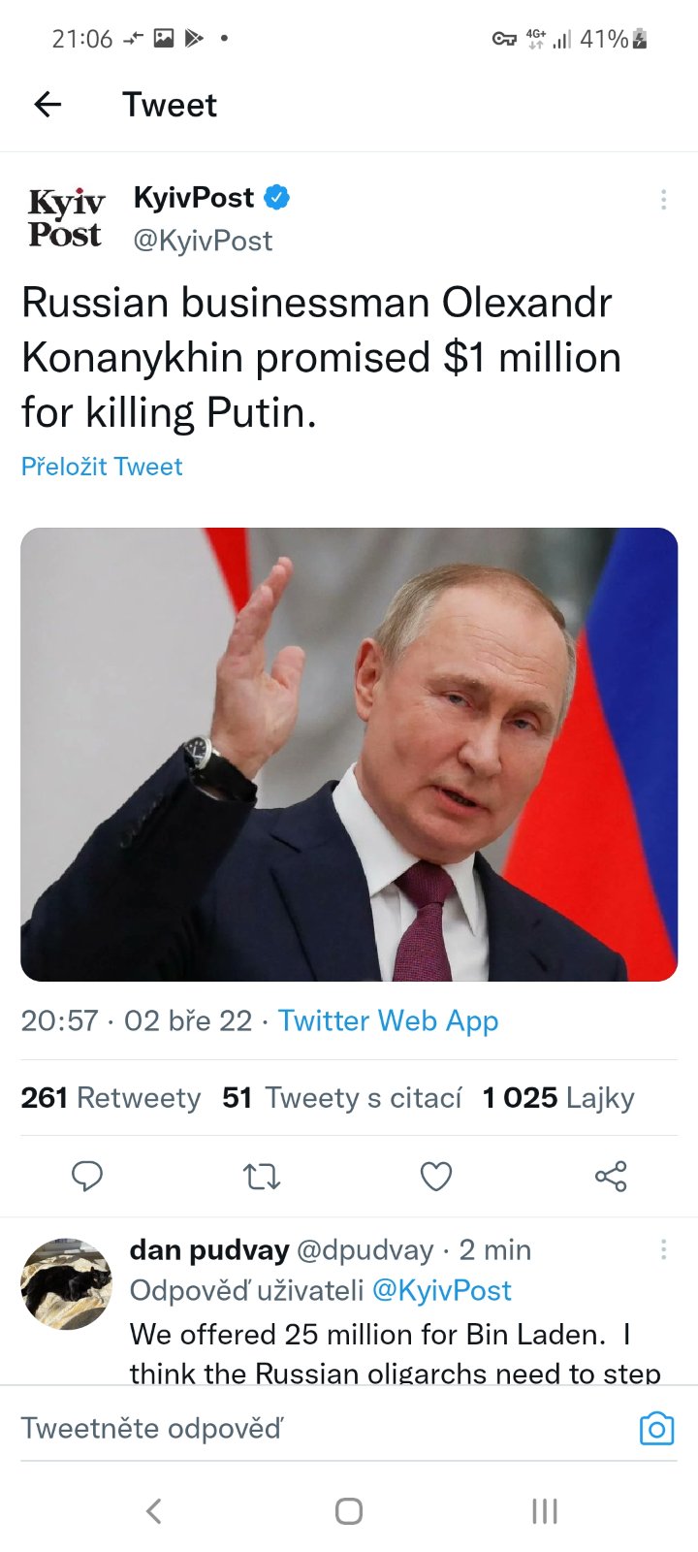Viewport: 698px width, 1552px height.
Task: Open dan pudvay reply three-dot menu
Action: pos(663,1249)
